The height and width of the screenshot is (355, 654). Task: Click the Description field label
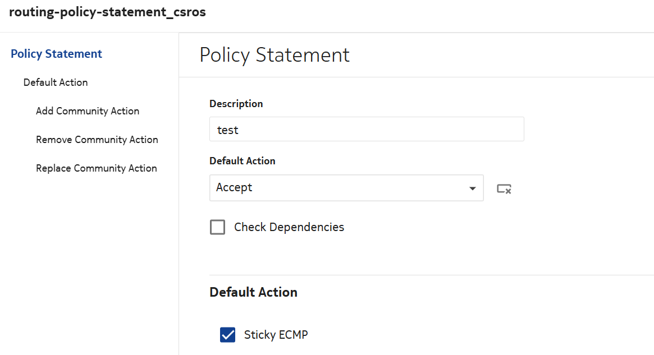tap(236, 104)
